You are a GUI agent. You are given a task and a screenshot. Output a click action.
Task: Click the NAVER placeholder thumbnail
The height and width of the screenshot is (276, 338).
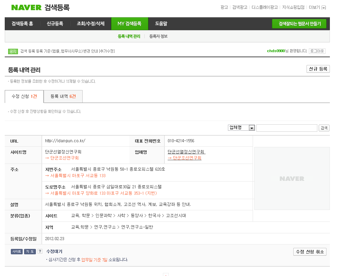click(292, 178)
